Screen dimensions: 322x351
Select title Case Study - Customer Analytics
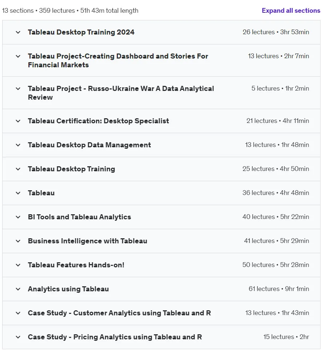[x=119, y=313]
